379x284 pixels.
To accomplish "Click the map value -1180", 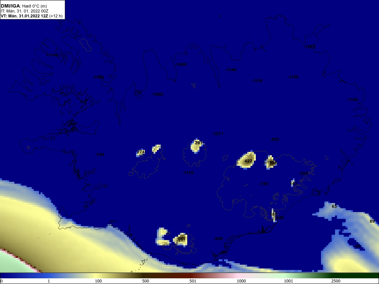I will point(293,77).
